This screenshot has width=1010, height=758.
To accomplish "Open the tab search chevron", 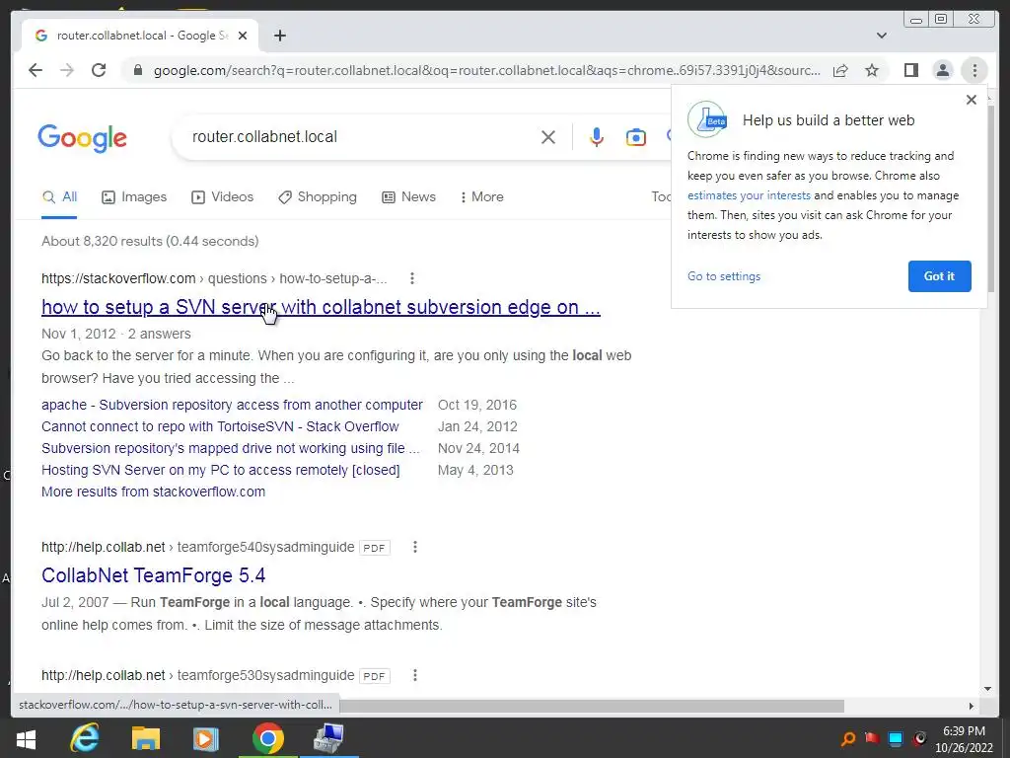I will tap(881, 36).
